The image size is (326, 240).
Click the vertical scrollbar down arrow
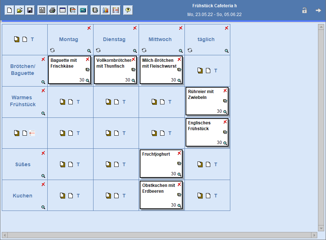point(321,228)
